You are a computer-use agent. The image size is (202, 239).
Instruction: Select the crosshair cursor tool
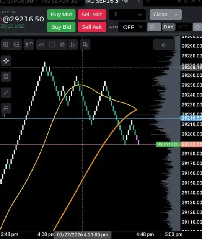6,61
